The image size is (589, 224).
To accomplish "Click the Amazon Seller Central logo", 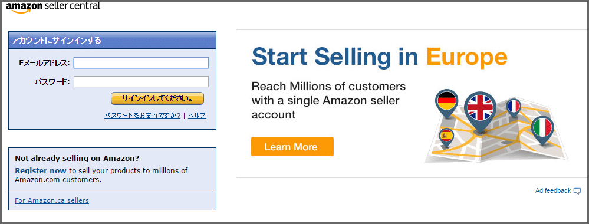I will click(53, 7).
